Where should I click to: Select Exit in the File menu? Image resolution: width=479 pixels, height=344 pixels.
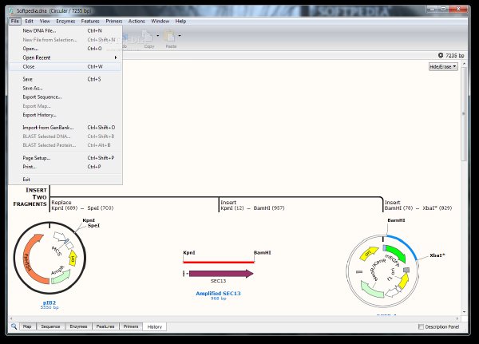point(65,180)
